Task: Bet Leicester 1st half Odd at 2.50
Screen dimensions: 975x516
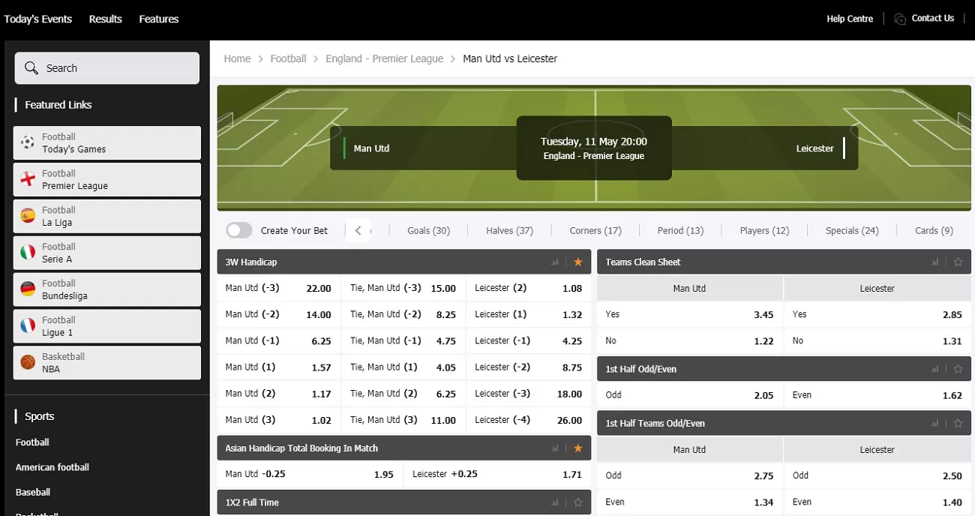Action: [x=877, y=475]
